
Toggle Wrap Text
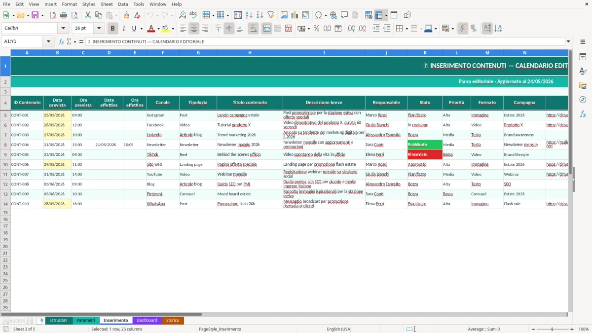[253, 29]
